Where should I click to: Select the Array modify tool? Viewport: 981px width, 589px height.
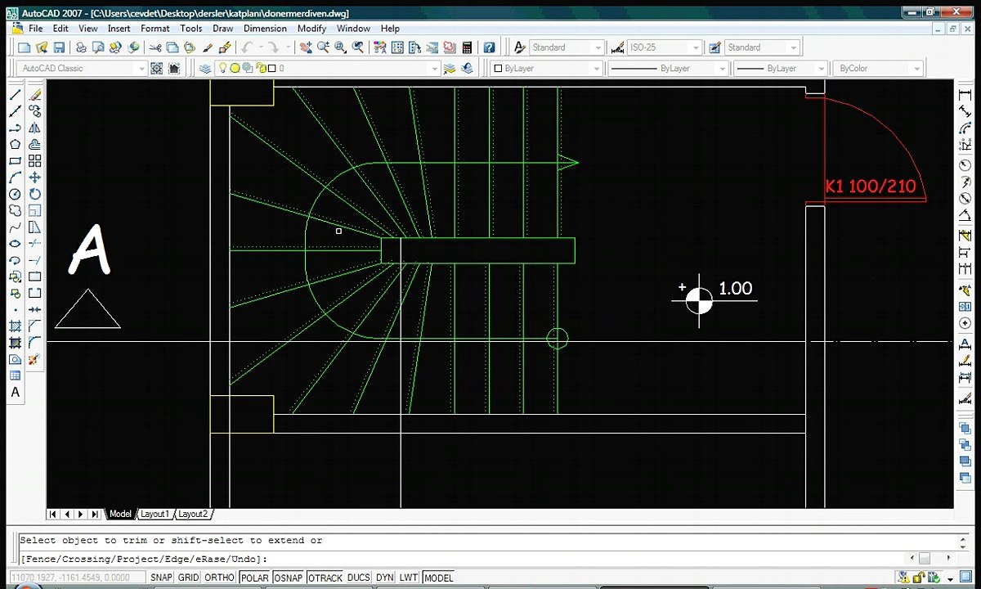tap(34, 161)
